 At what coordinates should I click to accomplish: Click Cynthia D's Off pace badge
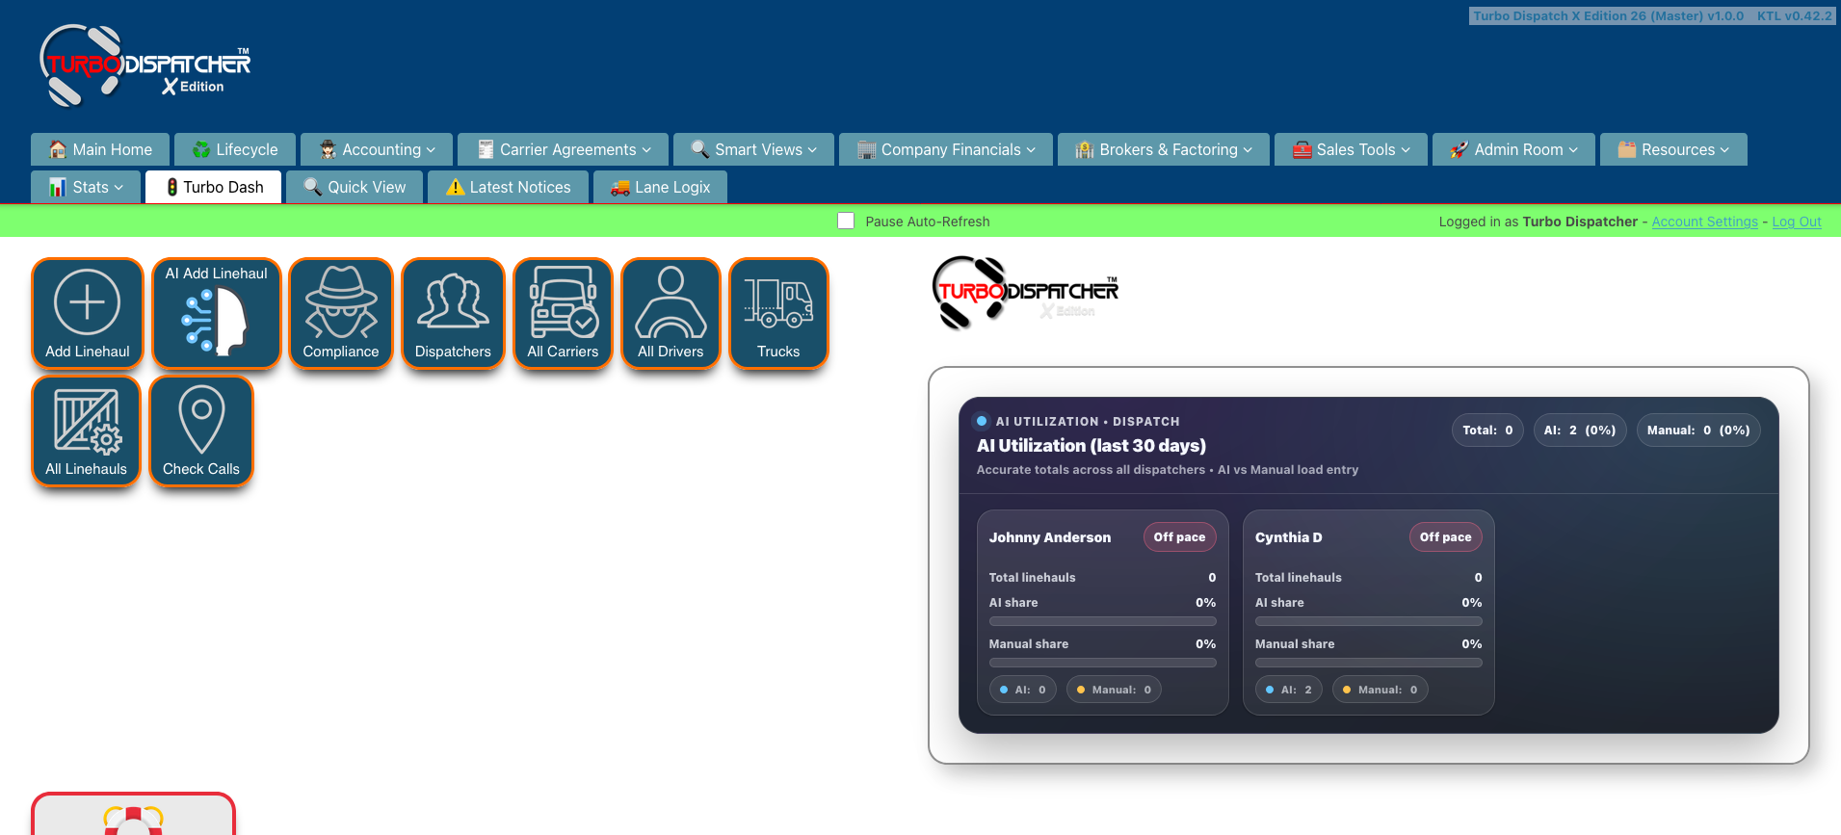[x=1445, y=537]
